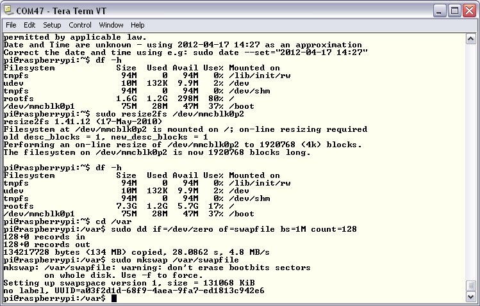
Task: Click the '134217728 bytes (134 MB) copied' line
Action: click(x=137, y=252)
